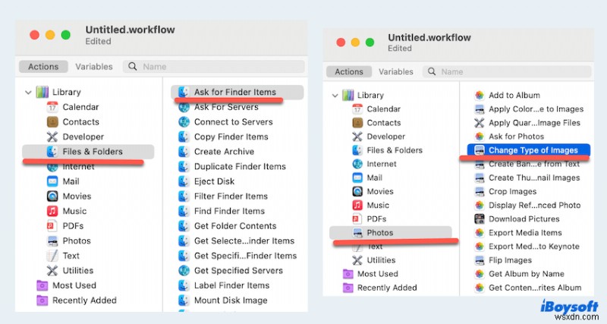The image size is (607, 324).
Task: Click Add to Album icon in right window
Action: click(480, 95)
